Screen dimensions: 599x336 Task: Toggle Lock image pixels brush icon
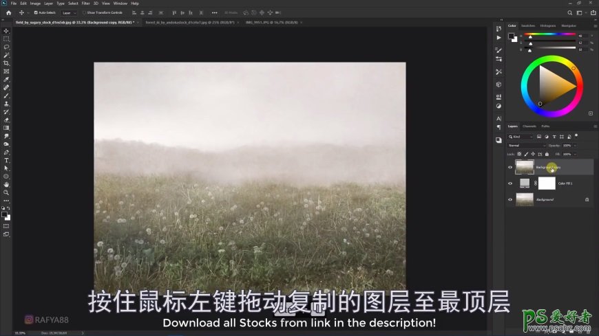click(x=526, y=154)
